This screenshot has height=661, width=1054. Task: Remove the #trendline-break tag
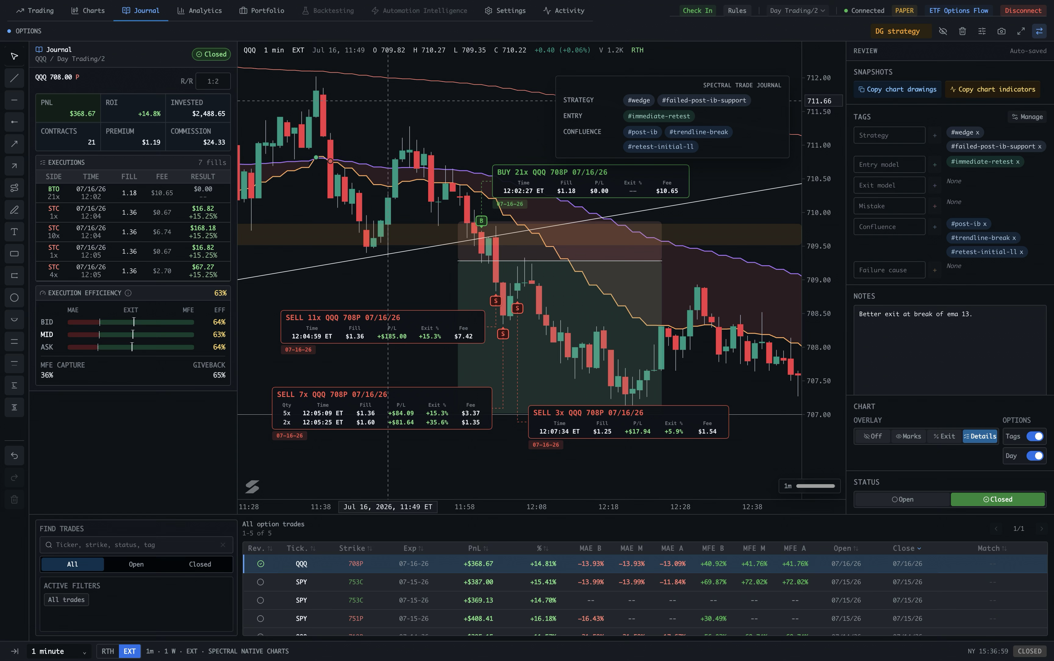tap(1014, 238)
